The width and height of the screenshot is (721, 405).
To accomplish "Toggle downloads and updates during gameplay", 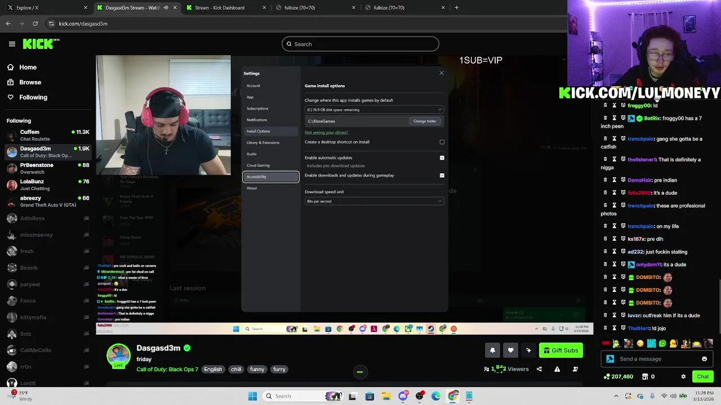I will click(x=442, y=175).
